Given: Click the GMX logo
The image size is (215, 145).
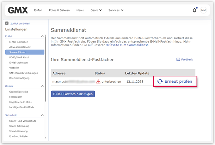Looking at the screenshot, I should (x=18, y=10).
